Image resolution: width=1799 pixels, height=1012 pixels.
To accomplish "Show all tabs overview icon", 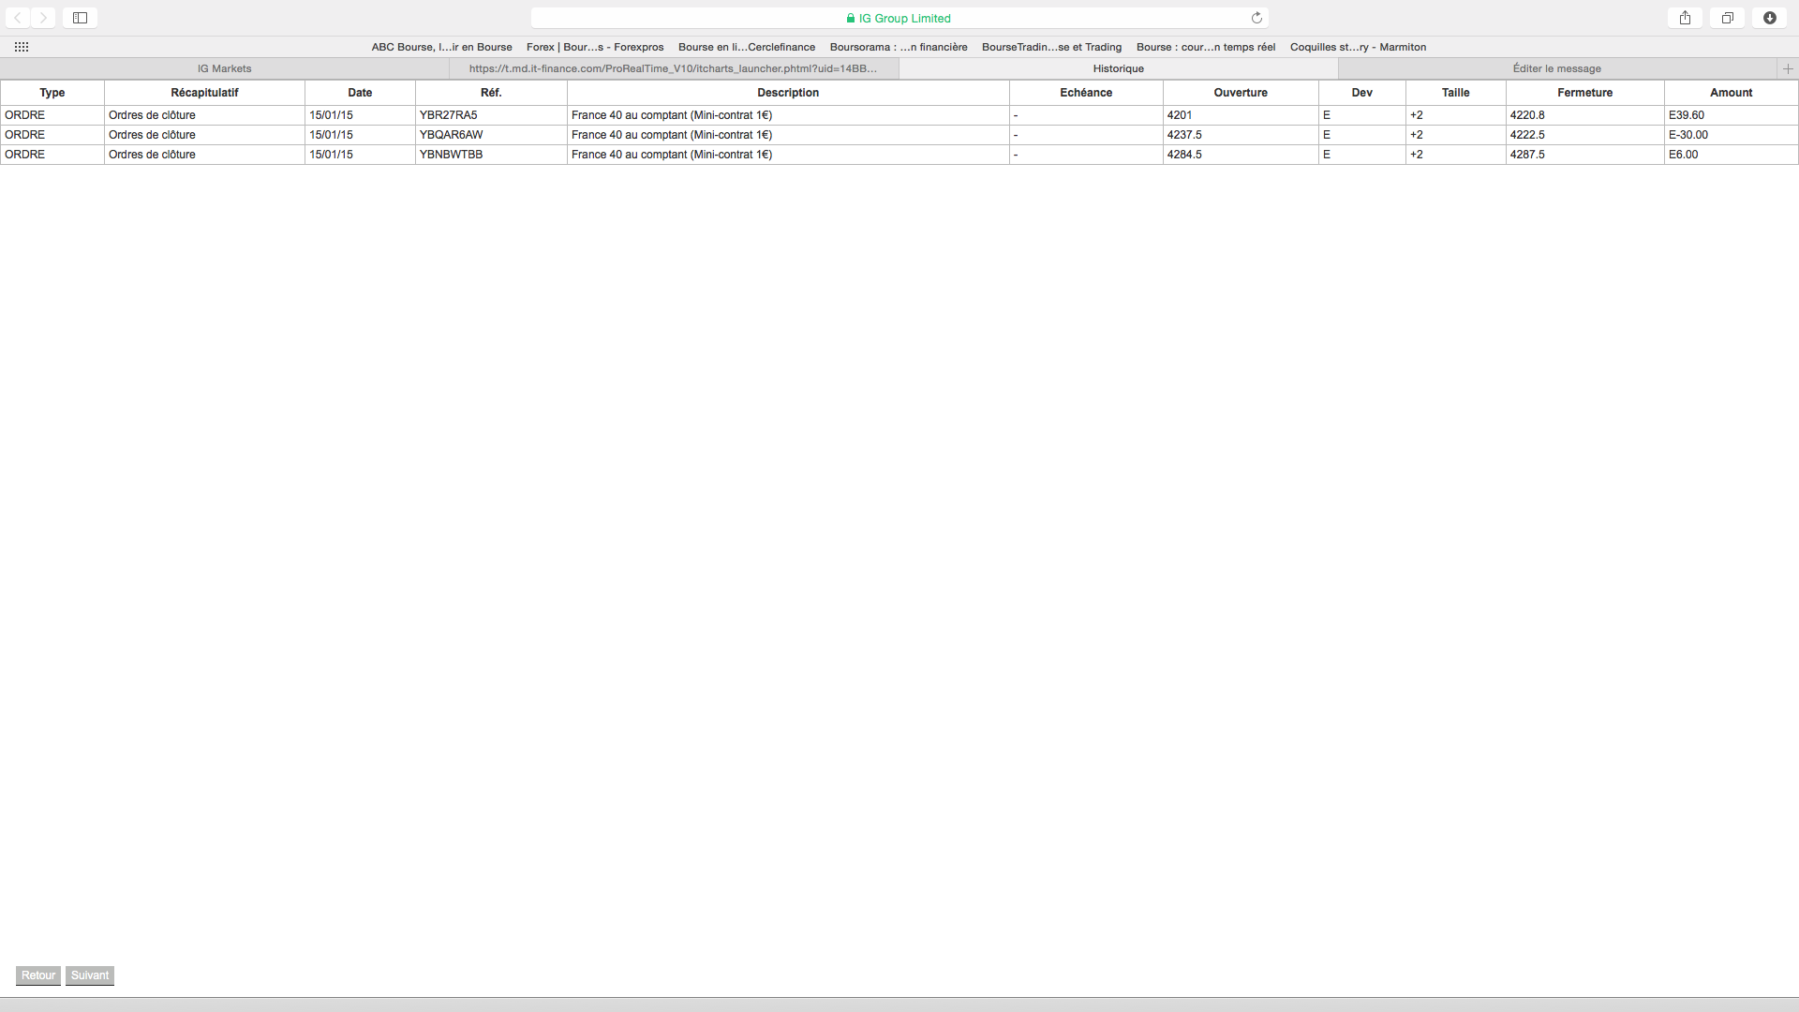I will (x=1727, y=18).
